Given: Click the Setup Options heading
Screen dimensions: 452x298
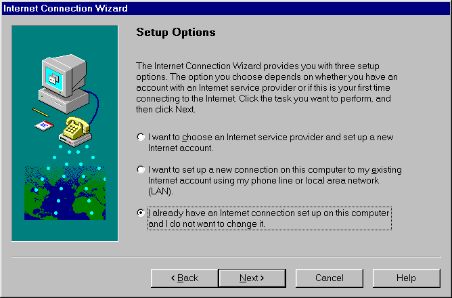Looking at the screenshot, I should pyautogui.click(x=175, y=33).
